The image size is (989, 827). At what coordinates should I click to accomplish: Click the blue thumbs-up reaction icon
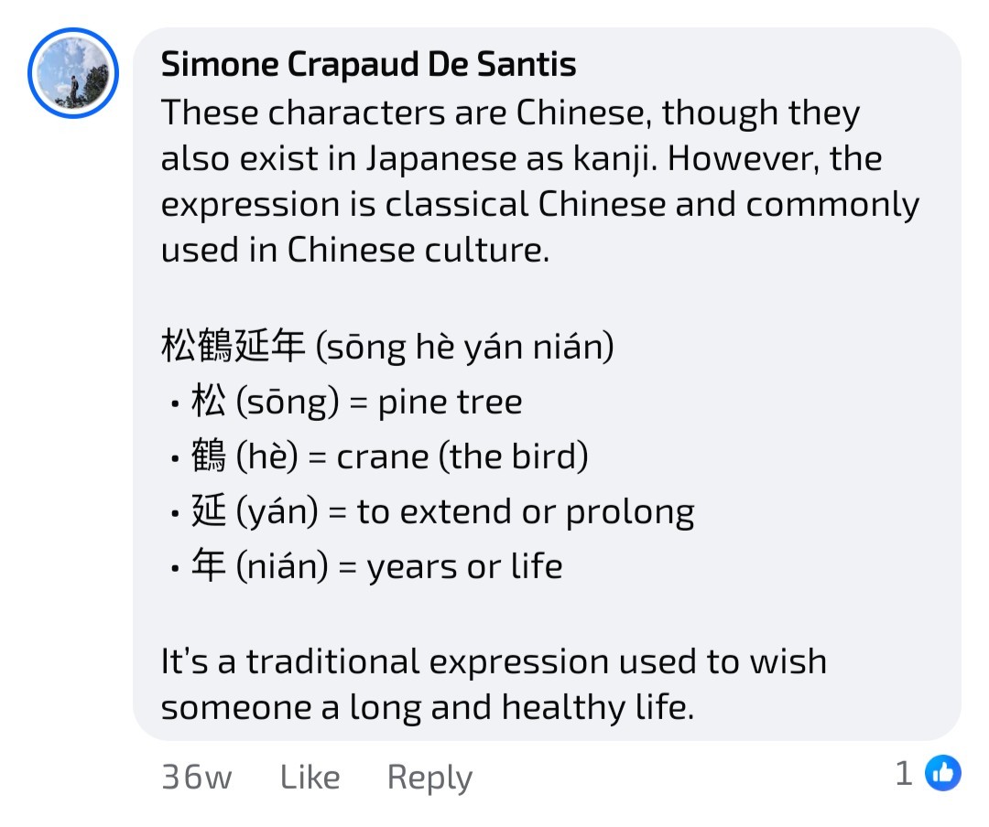coord(943,772)
